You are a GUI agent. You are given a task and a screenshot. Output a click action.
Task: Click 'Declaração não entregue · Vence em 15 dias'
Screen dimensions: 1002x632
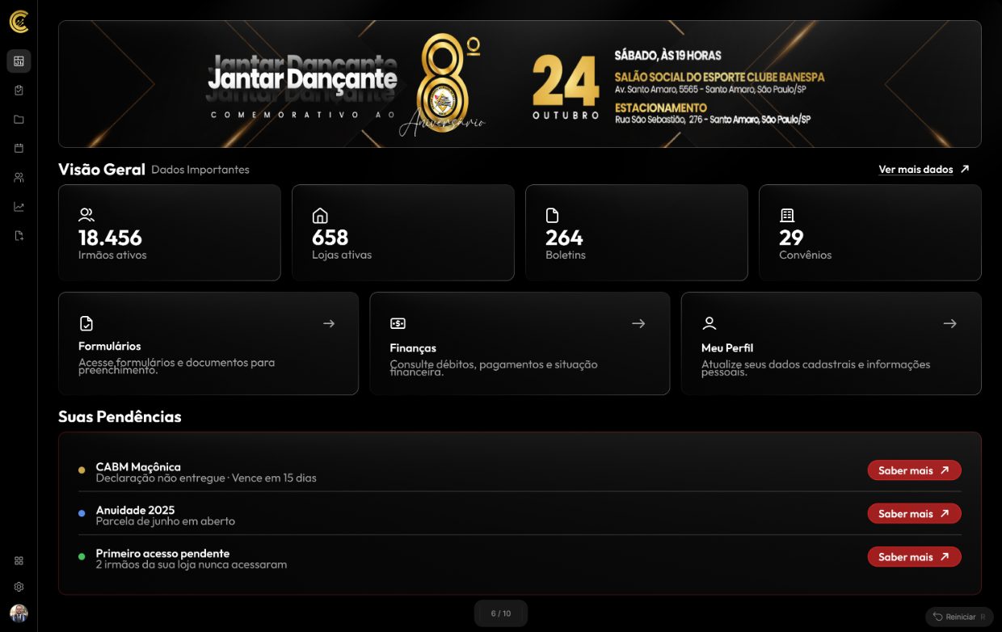206,478
